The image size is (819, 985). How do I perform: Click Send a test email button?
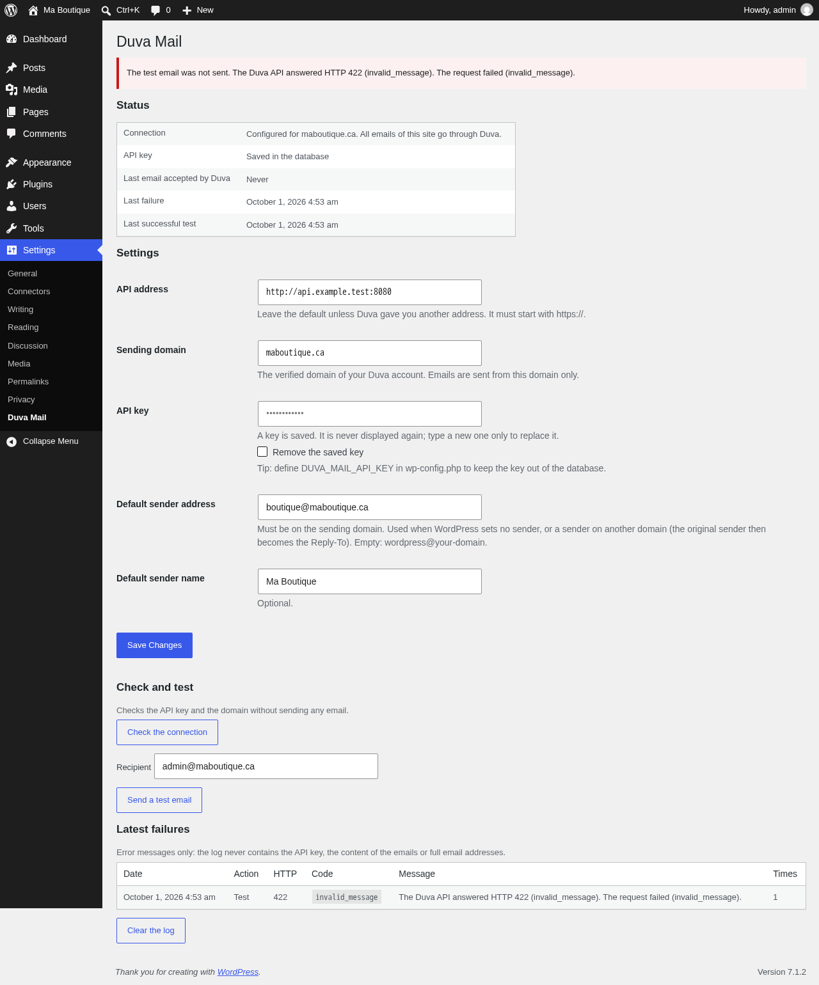(x=159, y=800)
